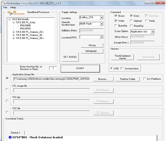Viewport: 166px width, 141px height.
Task: Click the TFS file path field
Action: coord(51,101)
